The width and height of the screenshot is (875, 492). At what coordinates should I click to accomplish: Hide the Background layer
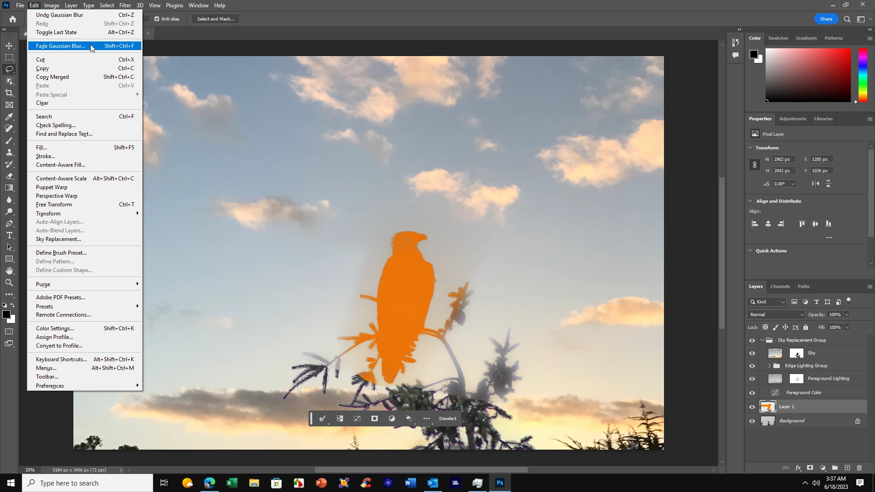coord(752,421)
